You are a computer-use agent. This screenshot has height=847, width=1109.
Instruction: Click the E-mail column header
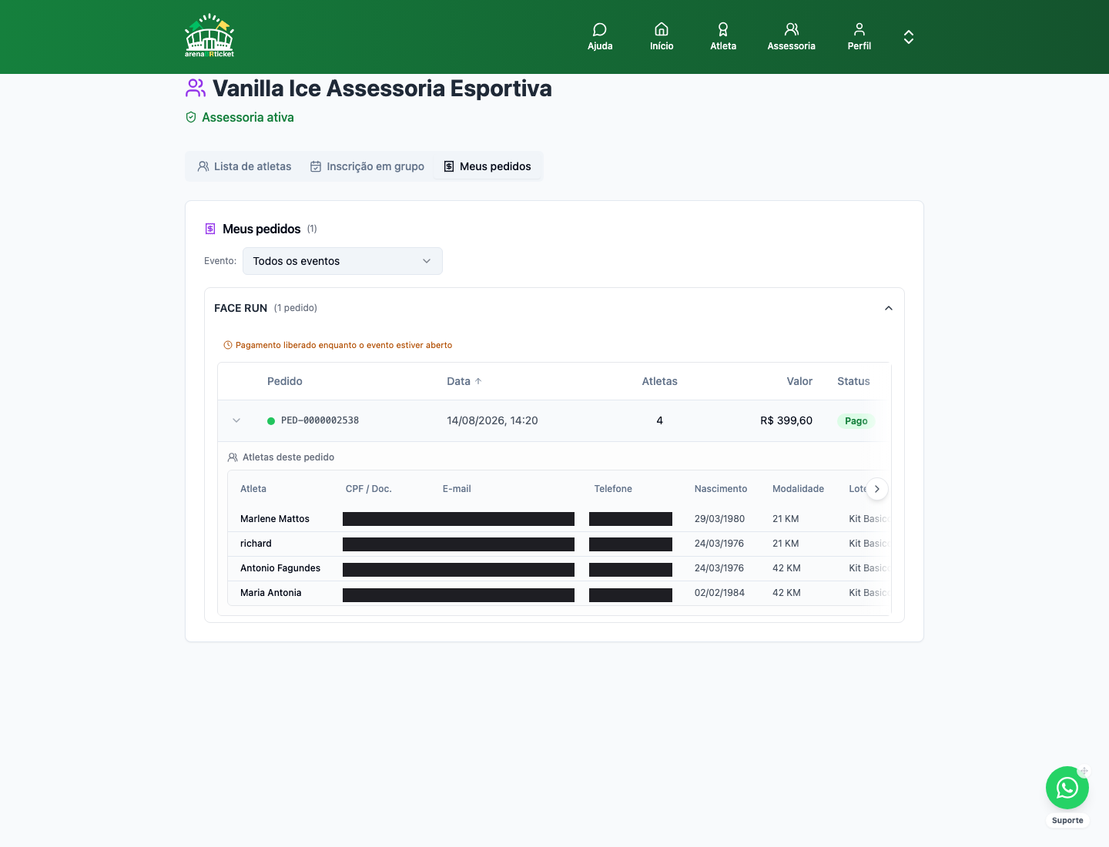pyautogui.click(x=457, y=489)
